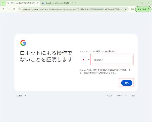The height and width of the screenshot is (122, 152).
Task: Click the 次へ button
Action: click(127, 83)
